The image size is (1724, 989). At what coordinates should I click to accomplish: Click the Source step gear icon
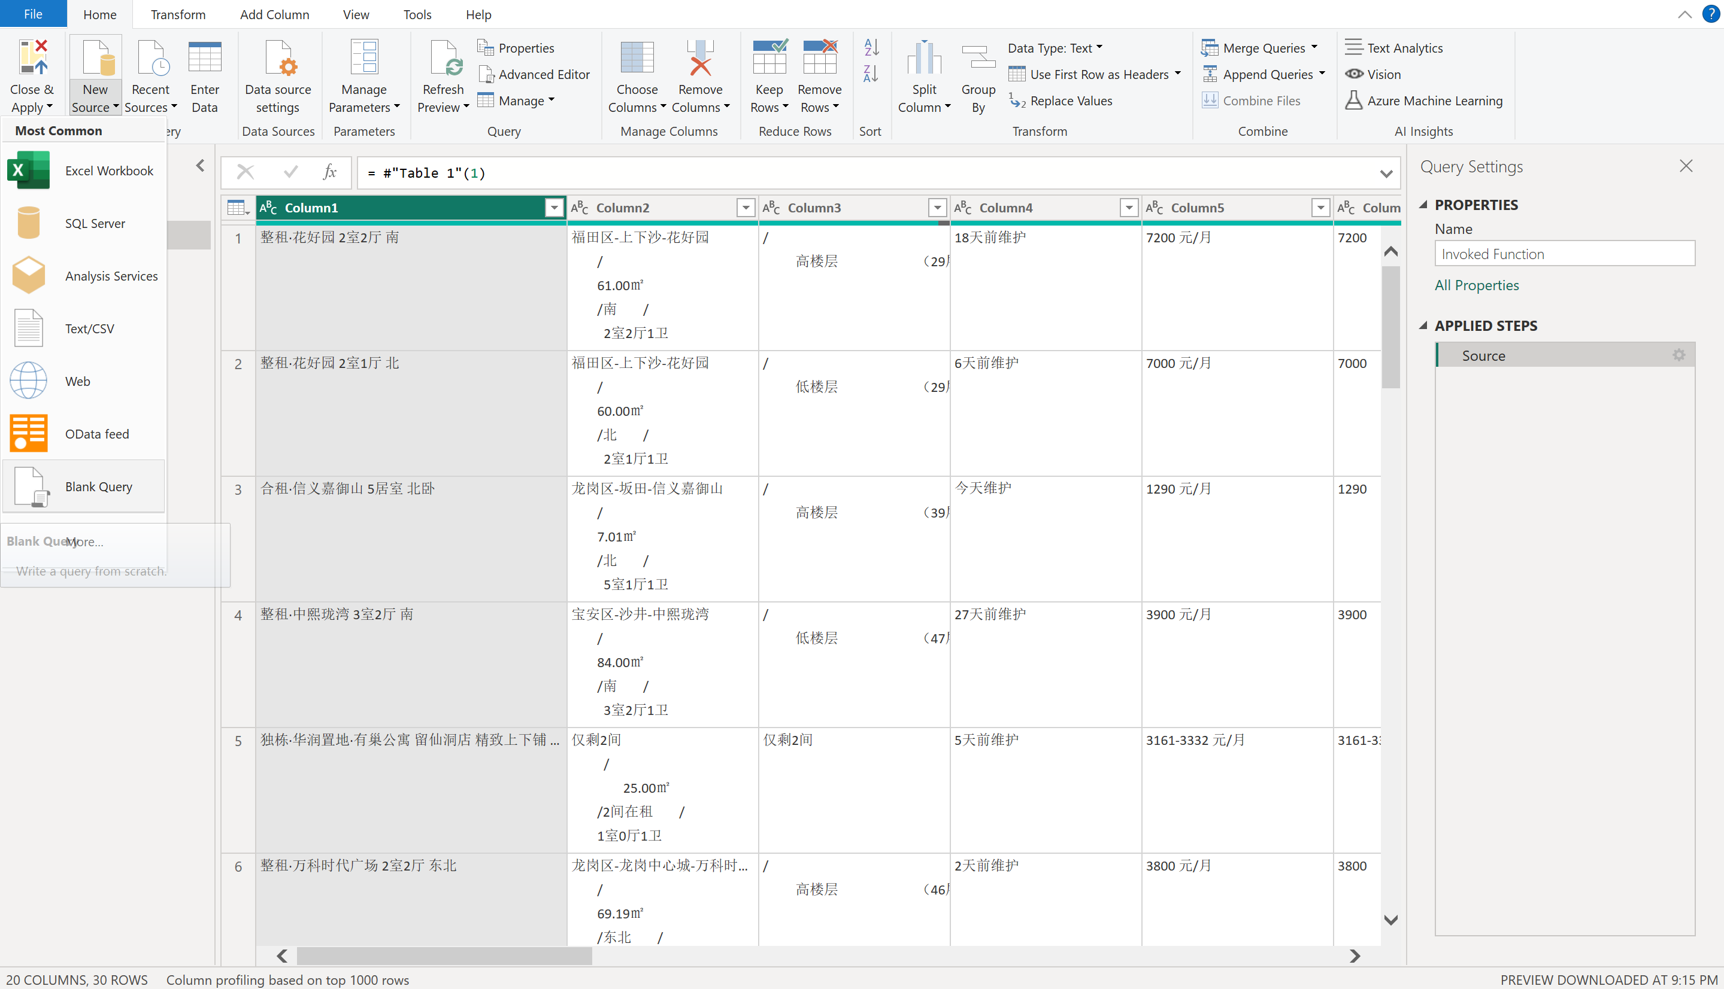1678,355
